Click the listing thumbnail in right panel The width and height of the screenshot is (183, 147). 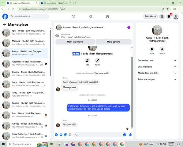157,30
